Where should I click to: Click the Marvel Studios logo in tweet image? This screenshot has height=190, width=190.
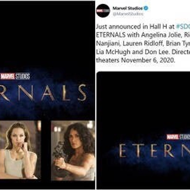178,137
